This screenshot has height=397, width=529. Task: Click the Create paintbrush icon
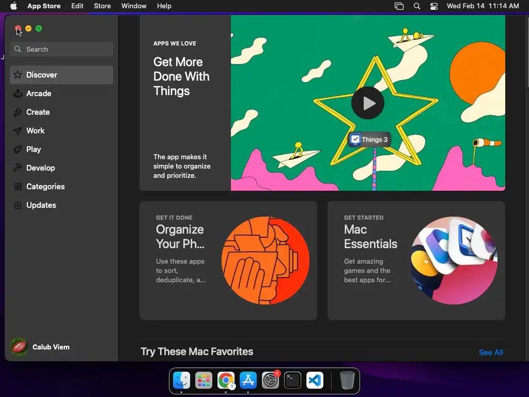click(18, 112)
